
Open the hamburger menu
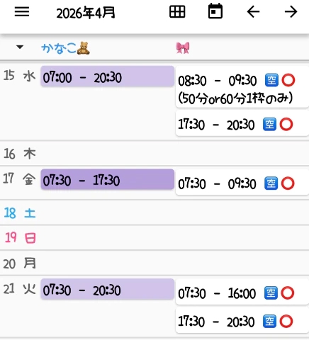coord(22,11)
